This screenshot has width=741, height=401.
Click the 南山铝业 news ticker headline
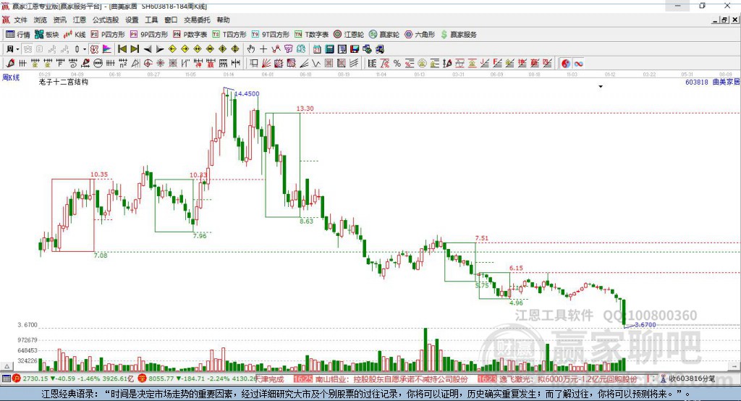(x=391, y=379)
